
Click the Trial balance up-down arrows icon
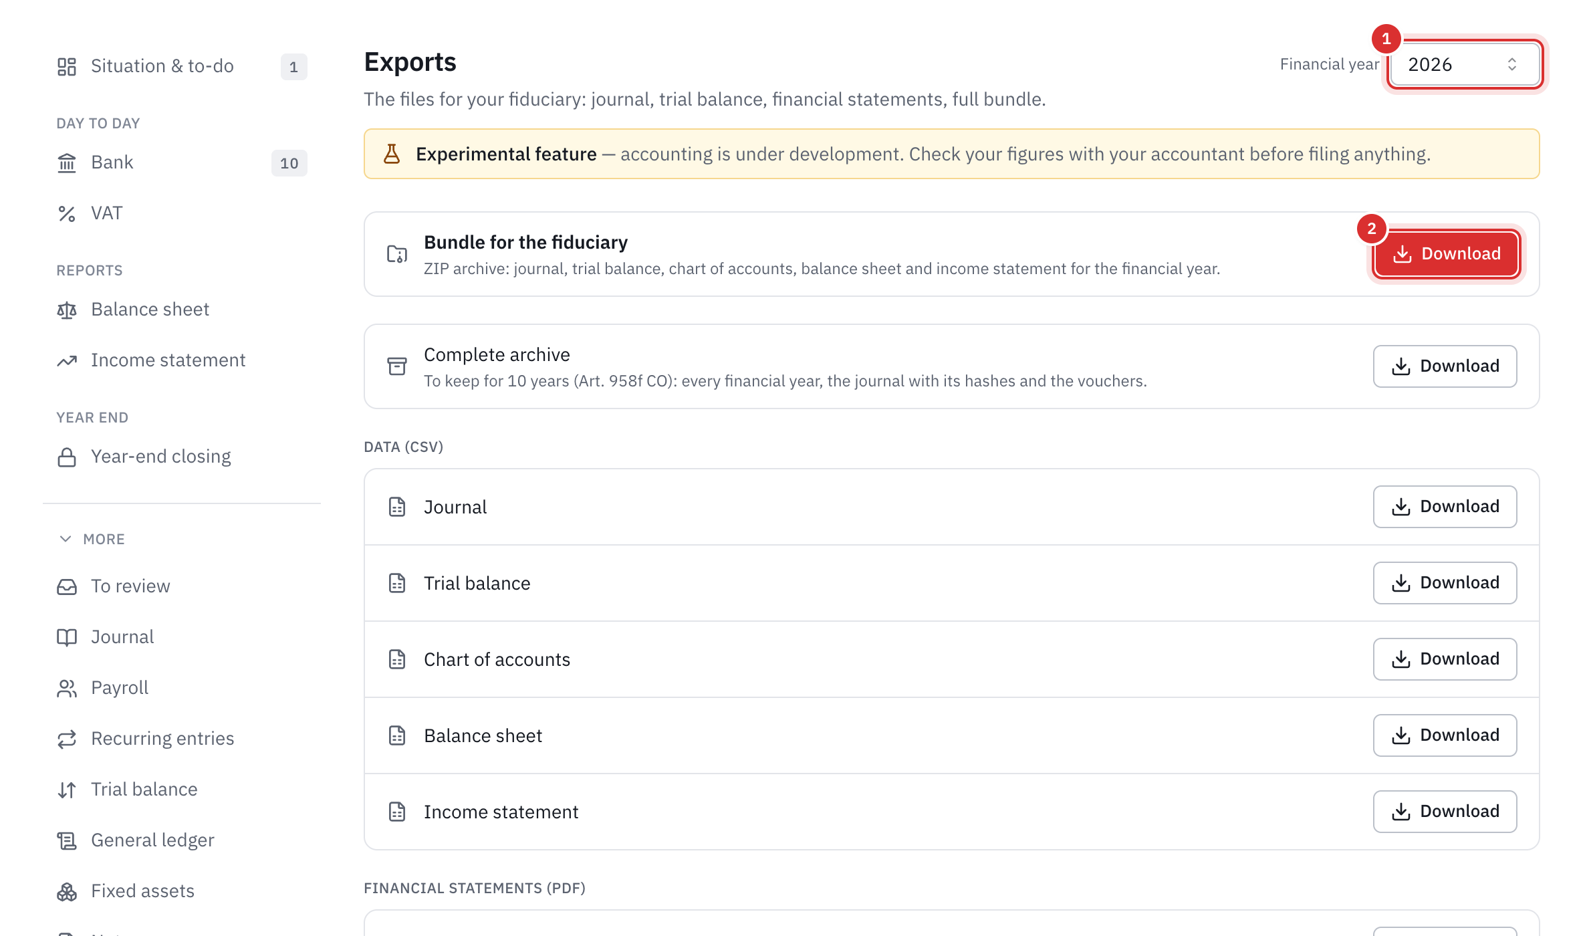(x=67, y=790)
